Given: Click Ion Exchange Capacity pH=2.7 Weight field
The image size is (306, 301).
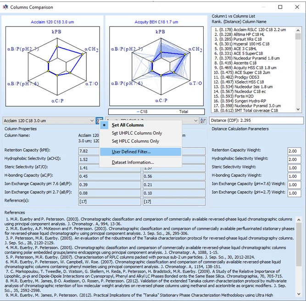Looking at the screenshot, I should click(x=294, y=193).
